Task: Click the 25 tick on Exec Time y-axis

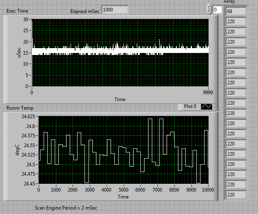Action: pyautogui.click(x=25, y=31)
